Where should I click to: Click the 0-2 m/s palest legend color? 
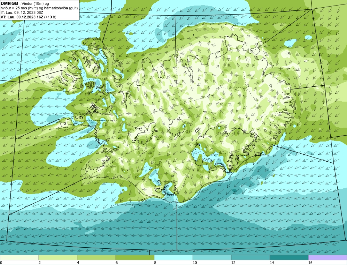(x=19, y=257)
